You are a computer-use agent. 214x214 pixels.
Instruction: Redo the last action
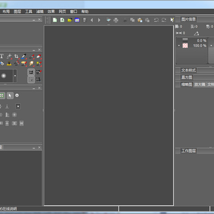(x=164, y=20)
